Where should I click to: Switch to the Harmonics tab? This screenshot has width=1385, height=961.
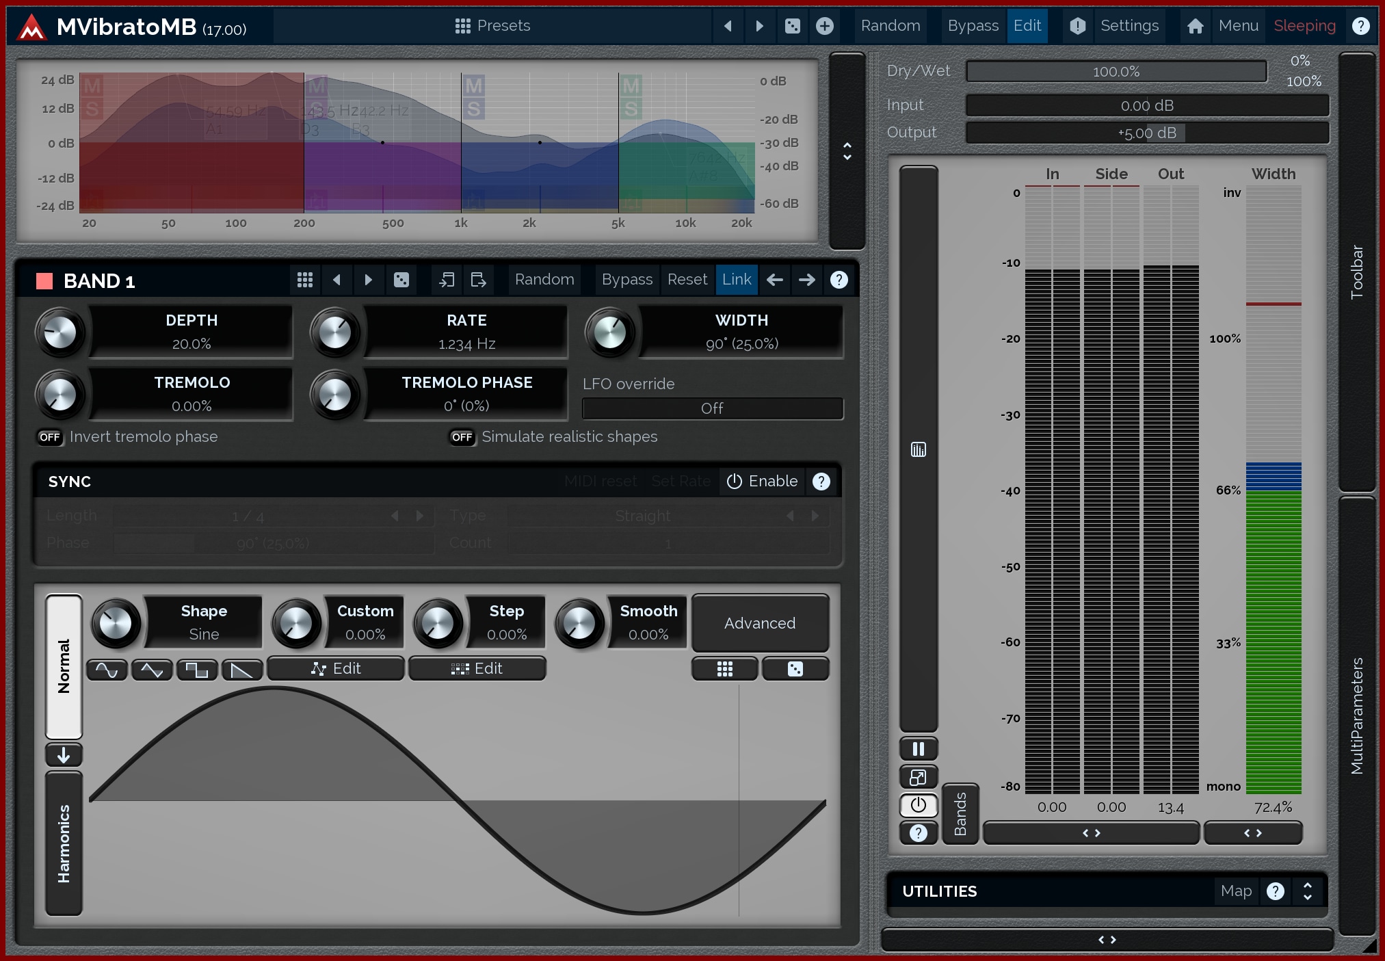click(x=64, y=843)
